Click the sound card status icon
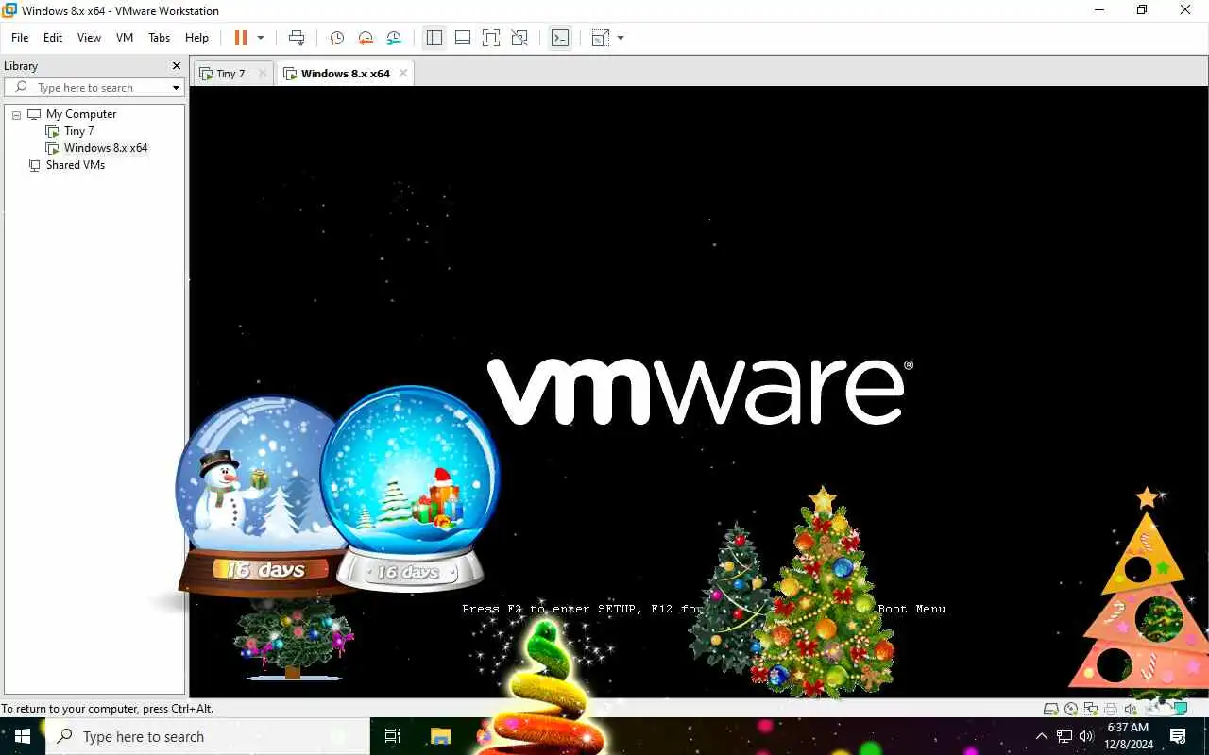The width and height of the screenshot is (1209, 755). (x=1131, y=709)
